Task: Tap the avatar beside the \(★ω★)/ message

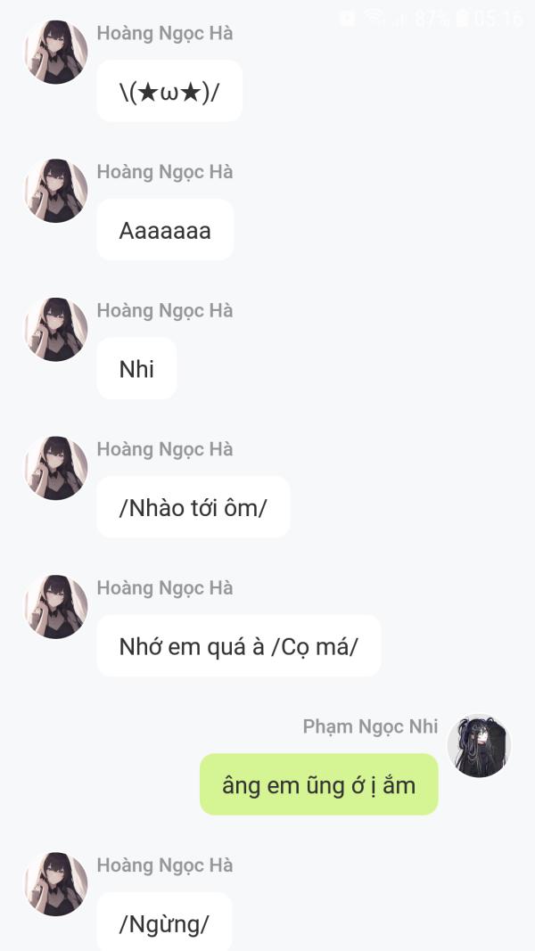Action: pyautogui.click(x=55, y=53)
